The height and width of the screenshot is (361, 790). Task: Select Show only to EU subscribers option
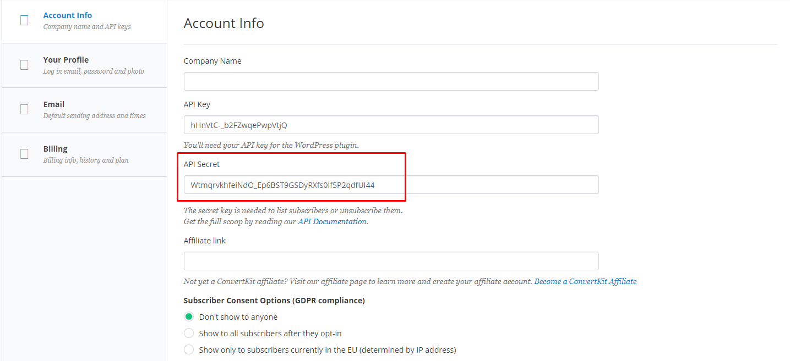coord(189,349)
